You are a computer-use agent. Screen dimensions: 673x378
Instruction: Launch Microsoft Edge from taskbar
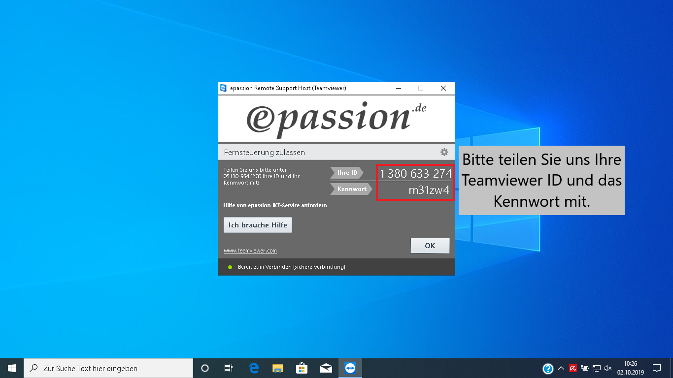click(254, 368)
